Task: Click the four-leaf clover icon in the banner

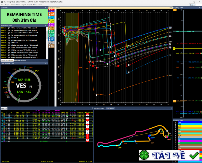Action: (144, 155)
